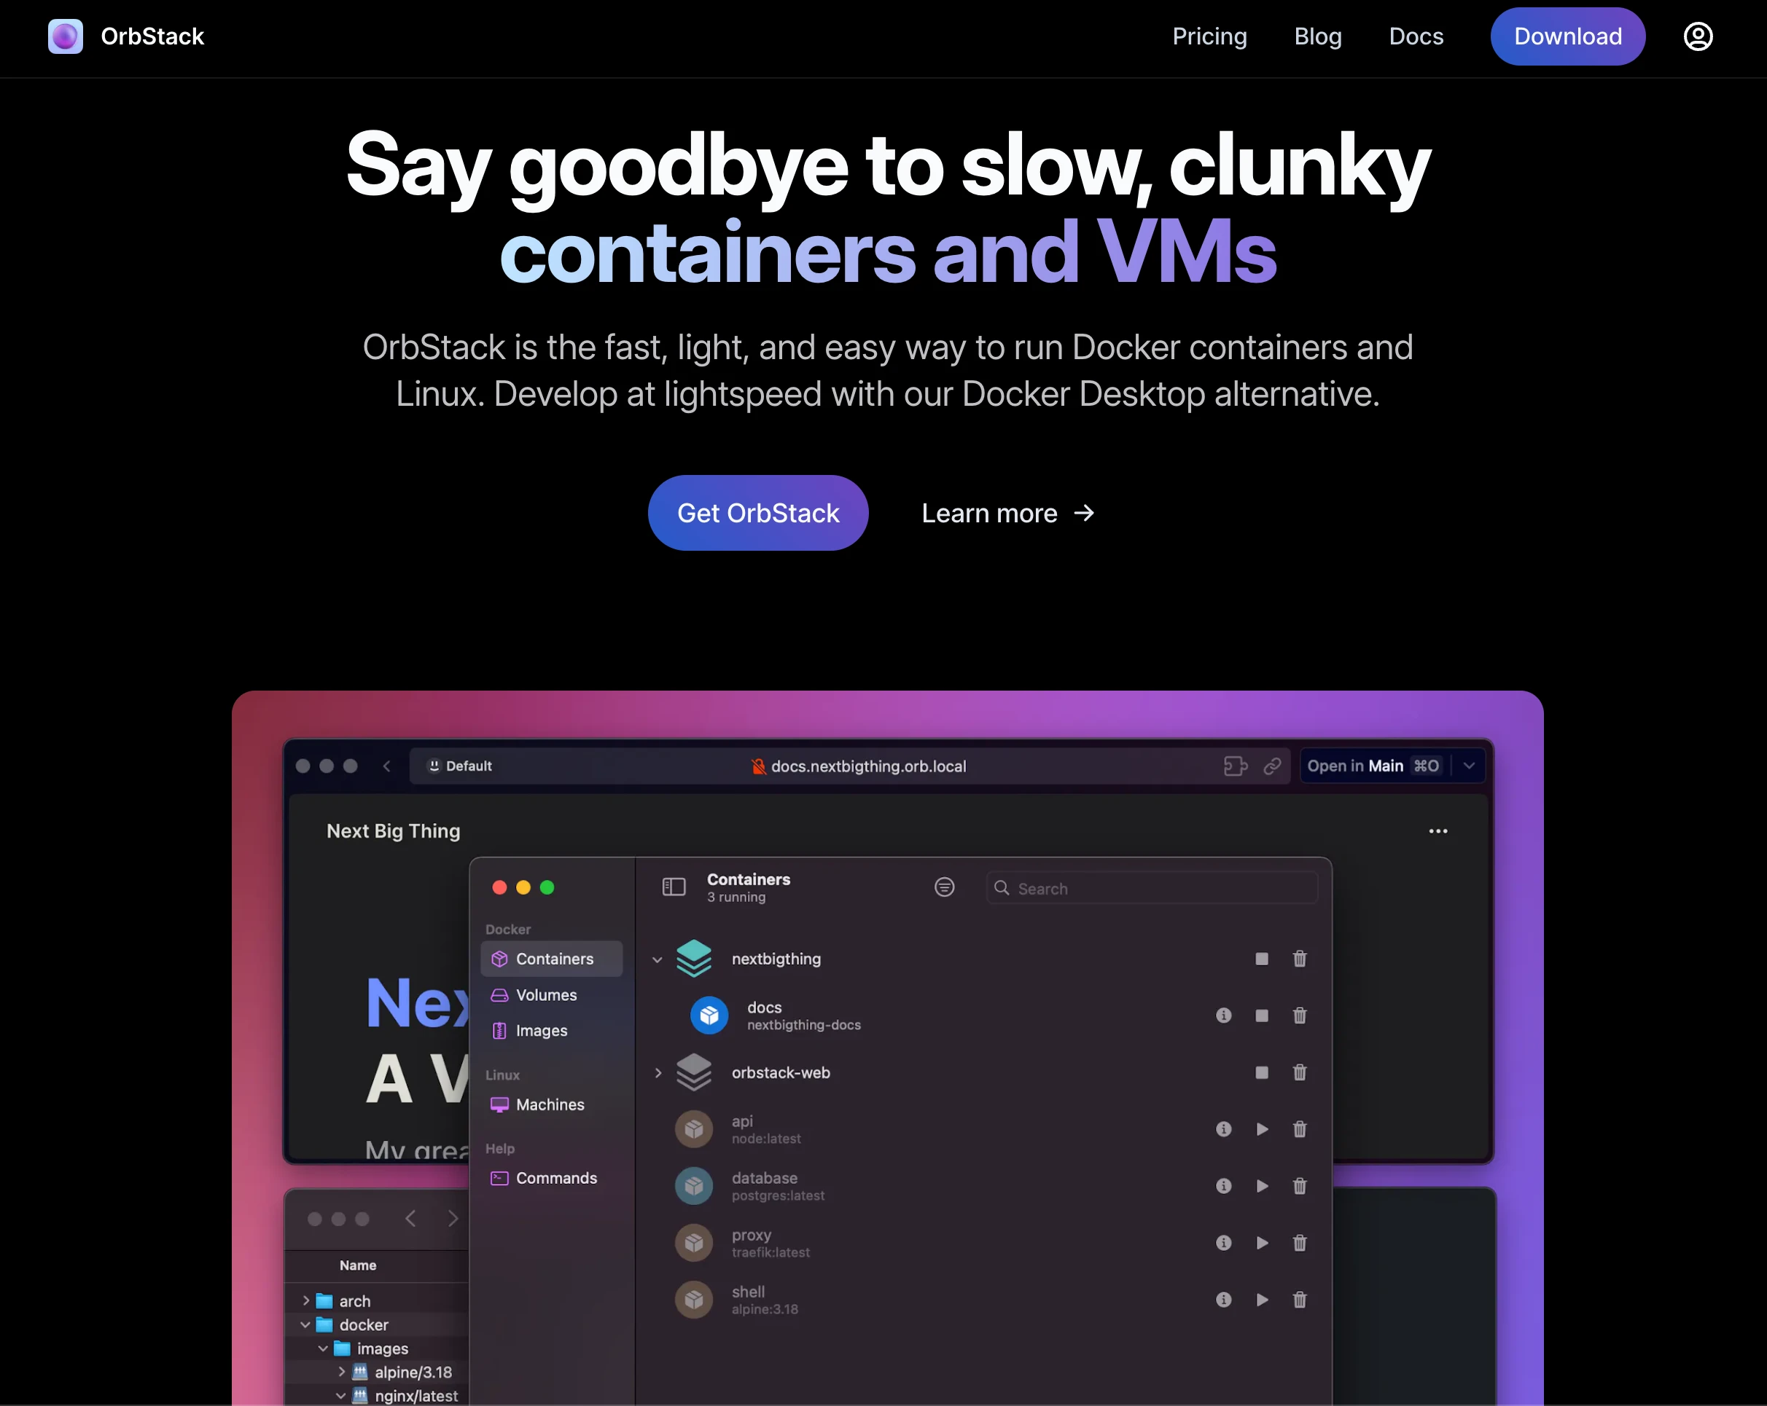
Task: Expand the orbstack-web container group
Action: click(x=659, y=1072)
